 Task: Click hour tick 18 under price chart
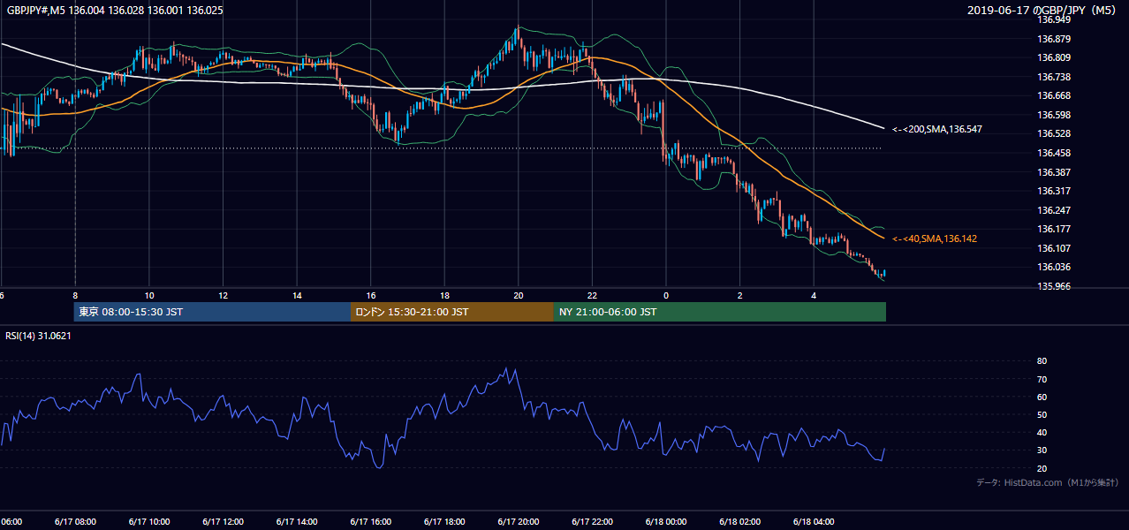pos(445,296)
